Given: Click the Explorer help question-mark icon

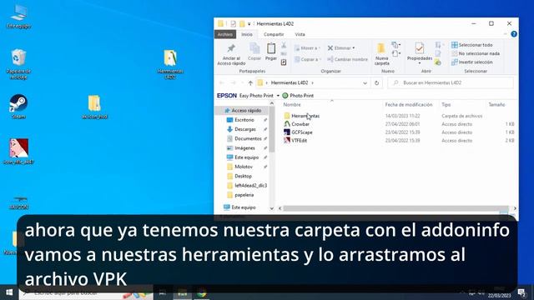Looking at the screenshot, I should (x=514, y=34).
